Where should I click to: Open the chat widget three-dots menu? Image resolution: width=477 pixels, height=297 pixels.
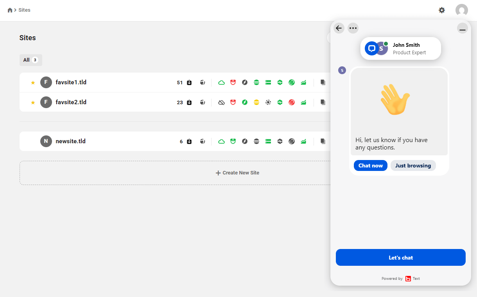[353, 28]
